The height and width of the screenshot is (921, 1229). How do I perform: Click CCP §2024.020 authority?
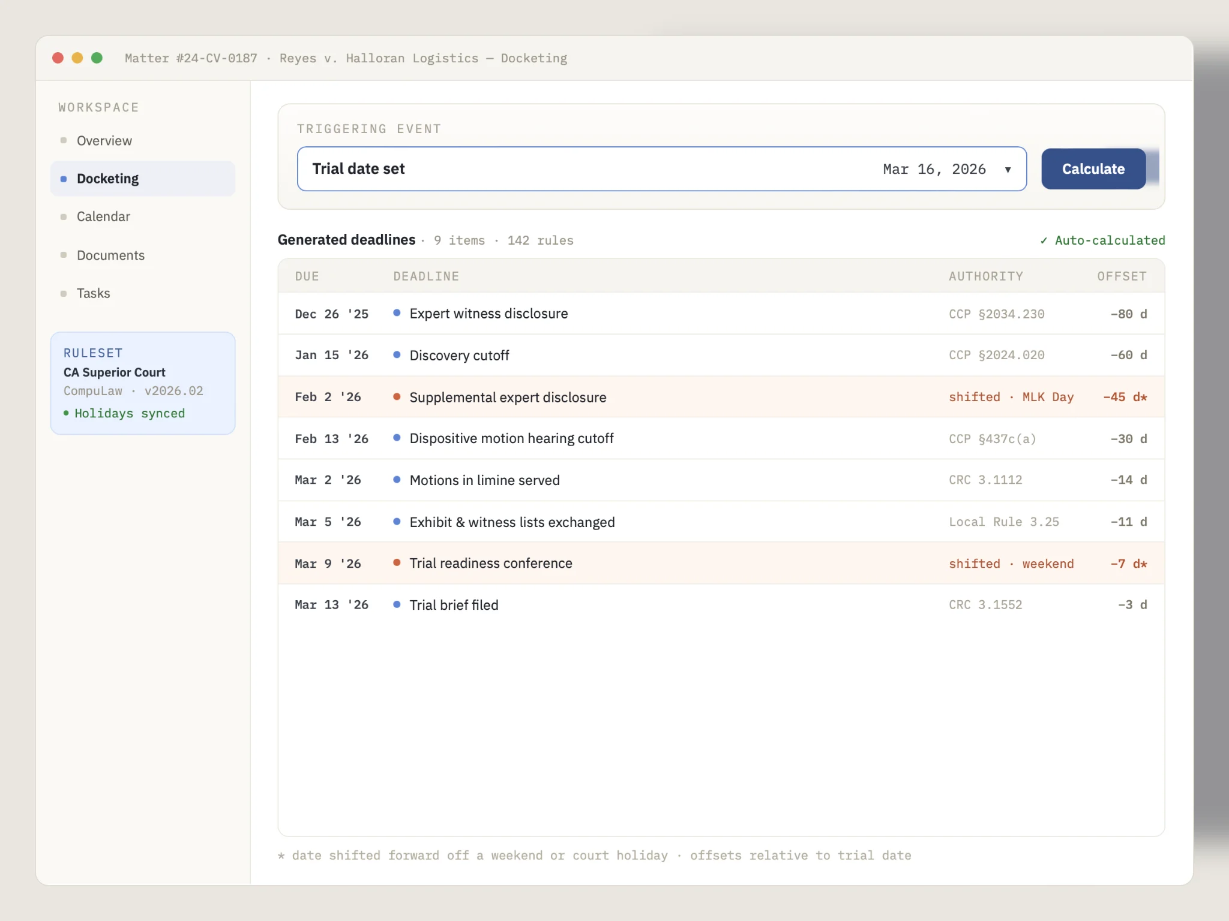996,355
